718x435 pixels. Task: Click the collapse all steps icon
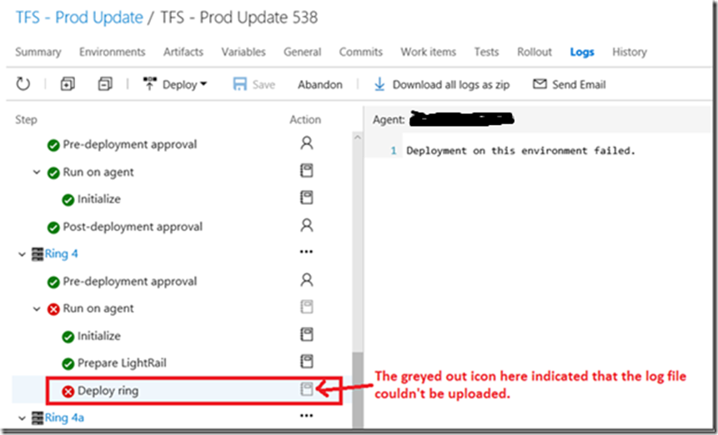[x=105, y=84]
